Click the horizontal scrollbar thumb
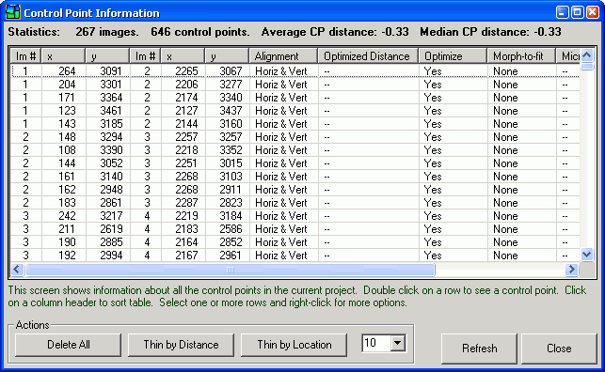This screenshot has height=372, width=605. click(x=231, y=270)
